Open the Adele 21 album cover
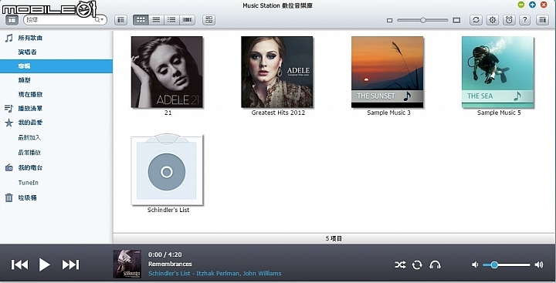The height and width of the screenshot is (283, 556). [167, 72]
